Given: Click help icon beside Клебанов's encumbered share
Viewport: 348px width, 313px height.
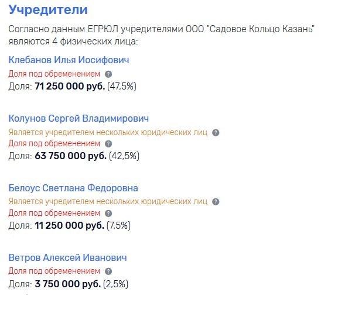Looking at the screenshot, I should (108, 74).
